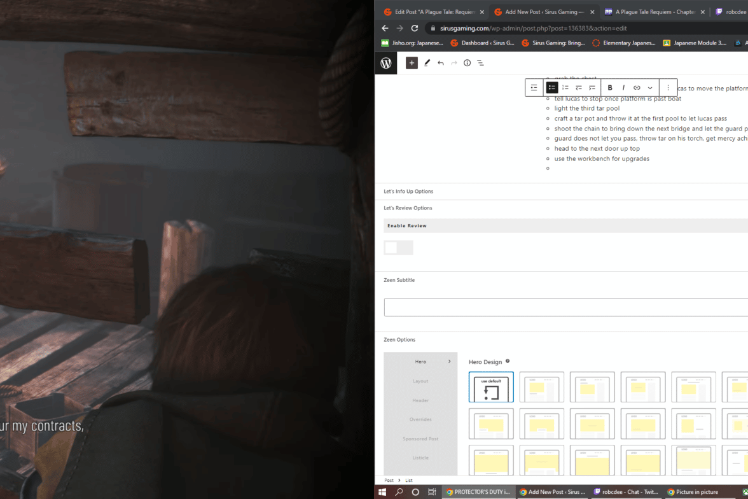Select the Hero tab in Zeen Options
748x499 pixels.
tap(420, 362)
